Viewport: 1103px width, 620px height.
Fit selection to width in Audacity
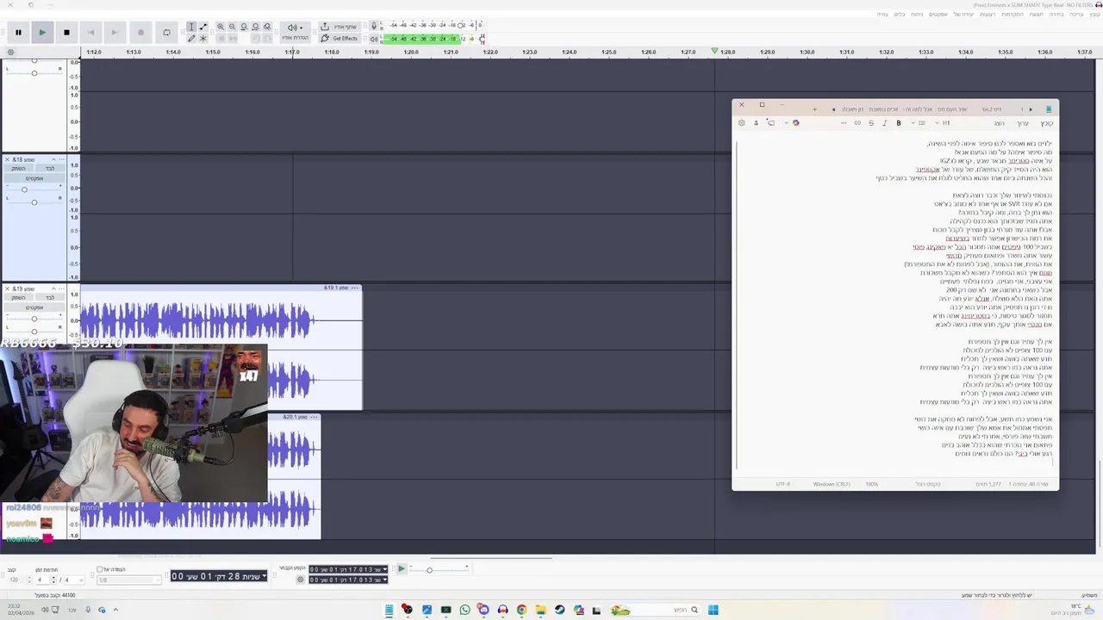[x=244, y=27]
